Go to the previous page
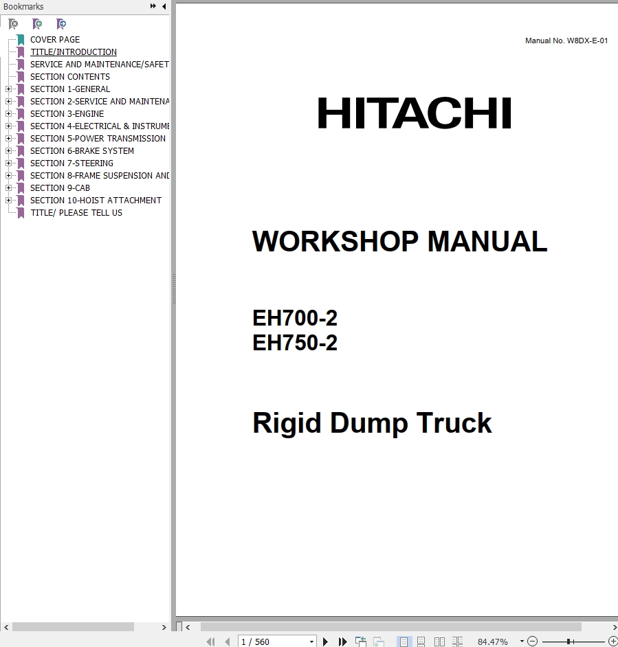 tap(228, 642)
